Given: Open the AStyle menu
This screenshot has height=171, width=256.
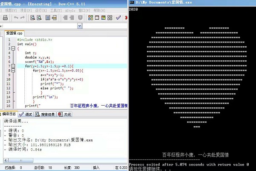Looking at the screenshot, I should (70, 11).
